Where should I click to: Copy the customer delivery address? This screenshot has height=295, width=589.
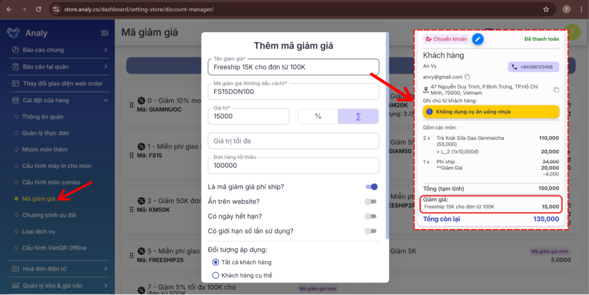click(x=556, y=90)
